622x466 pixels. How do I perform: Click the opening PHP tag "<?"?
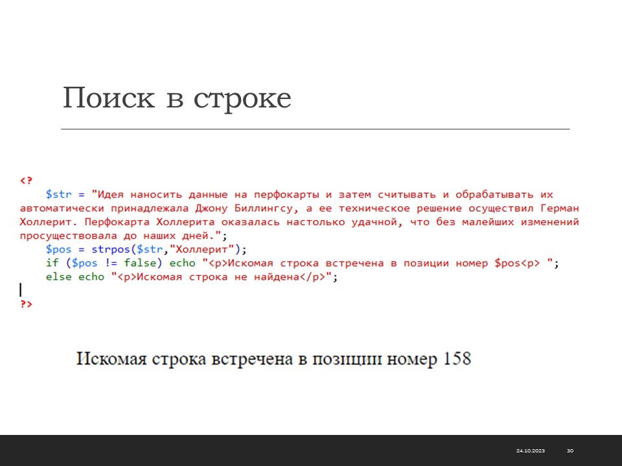click(26, 180)
